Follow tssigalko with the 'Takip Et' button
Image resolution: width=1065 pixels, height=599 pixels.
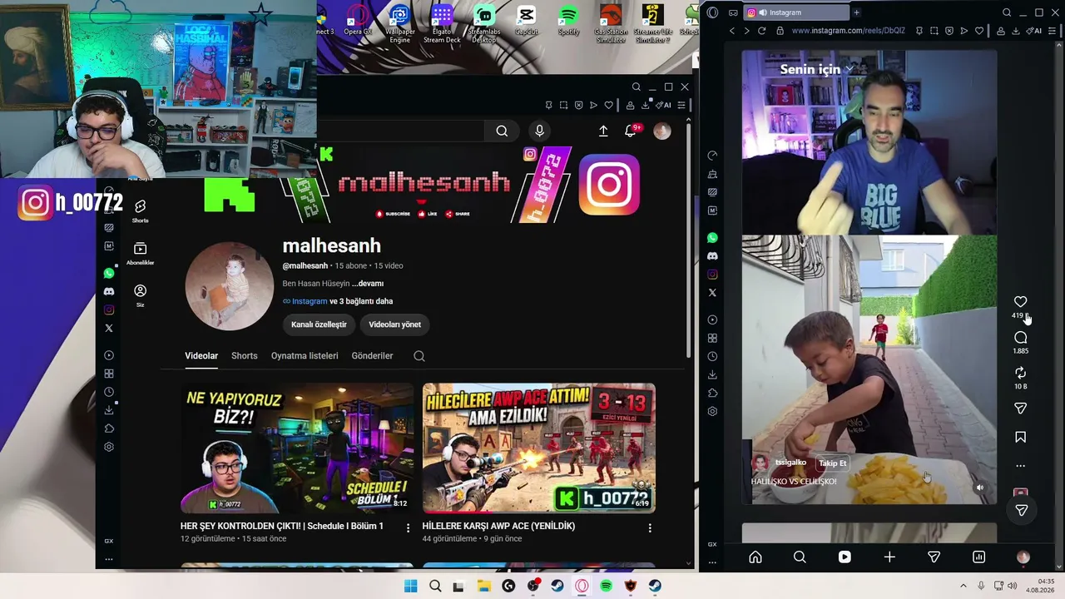coord(832,463)
